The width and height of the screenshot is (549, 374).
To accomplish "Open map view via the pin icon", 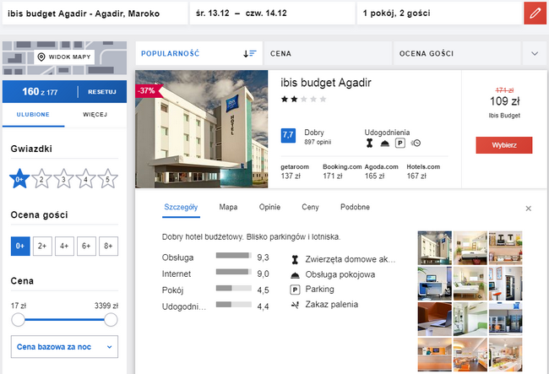I will (41, 57).
